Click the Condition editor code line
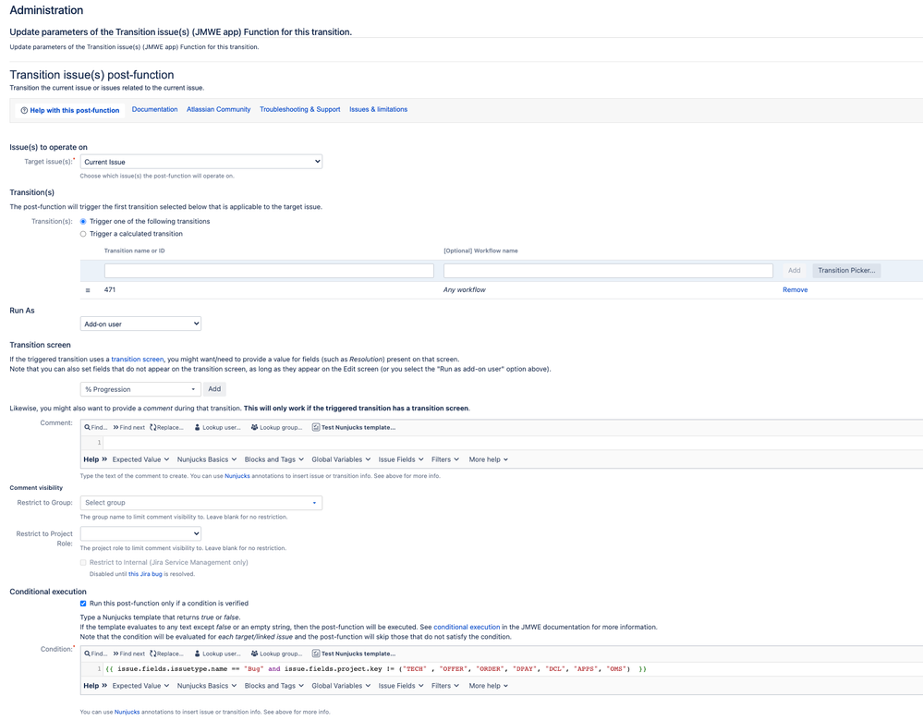 512,669
